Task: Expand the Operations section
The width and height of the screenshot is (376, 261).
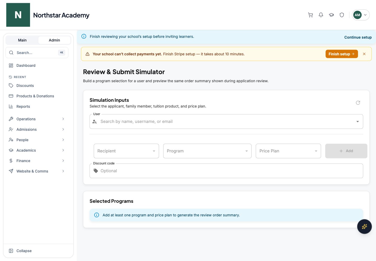Action: pyautogui.click(x=37, y=119)
